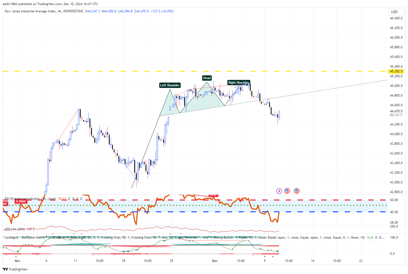Click the 46,400.0 price axis label
This screenshot has height=274, width=408.
pos(396,18)
